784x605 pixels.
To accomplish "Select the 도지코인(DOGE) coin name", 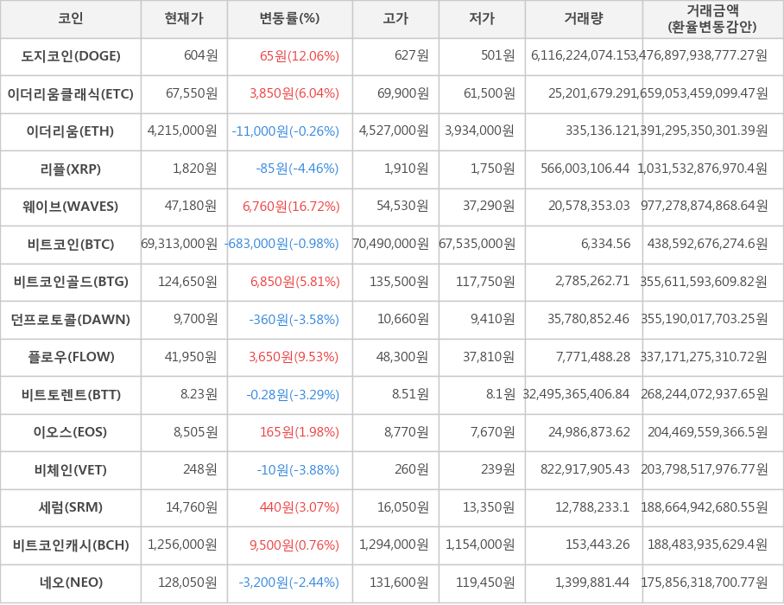I will [71, 56].
